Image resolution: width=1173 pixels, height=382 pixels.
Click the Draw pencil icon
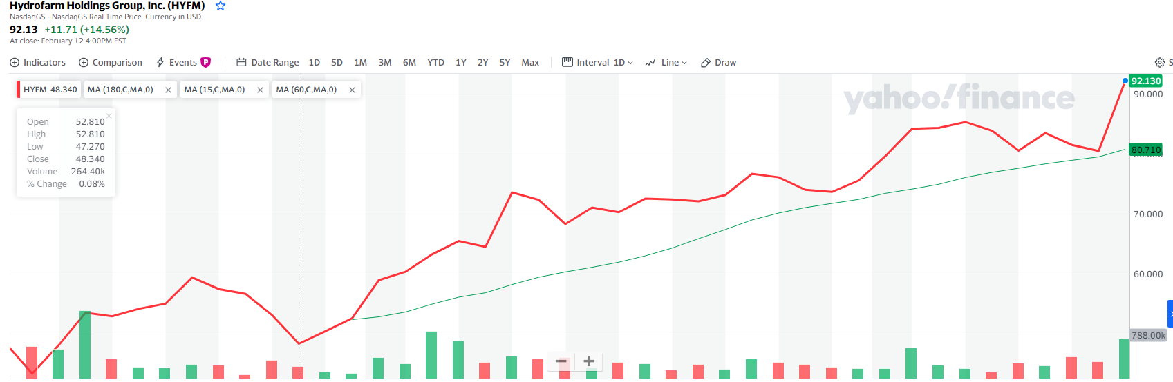point(706,62)
